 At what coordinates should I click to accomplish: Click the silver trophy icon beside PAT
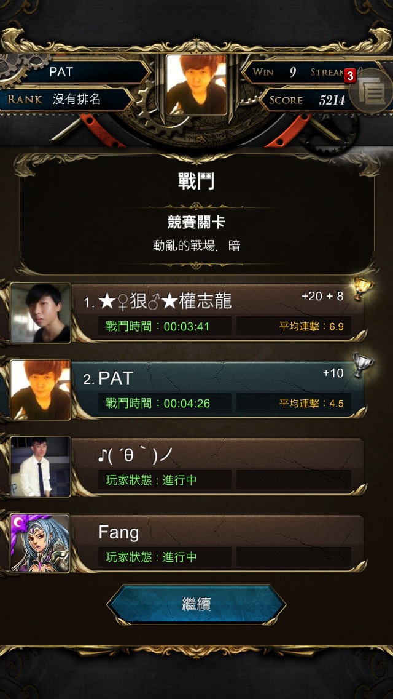[x=362, y=366]
